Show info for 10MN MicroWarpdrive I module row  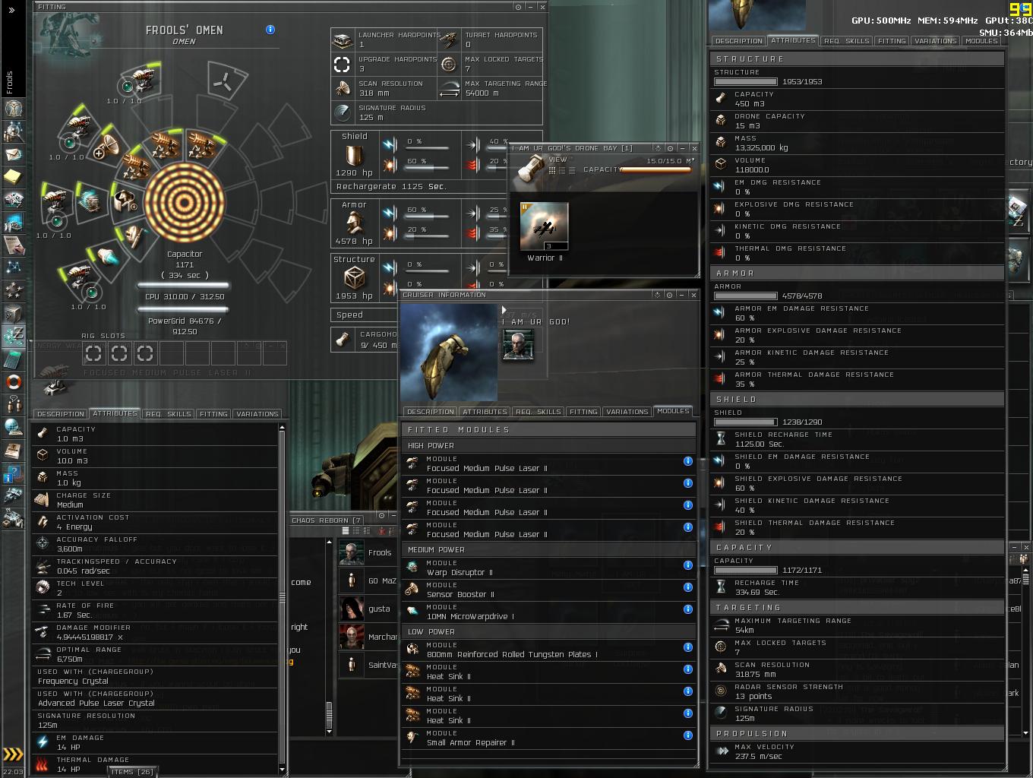point(687,609)
